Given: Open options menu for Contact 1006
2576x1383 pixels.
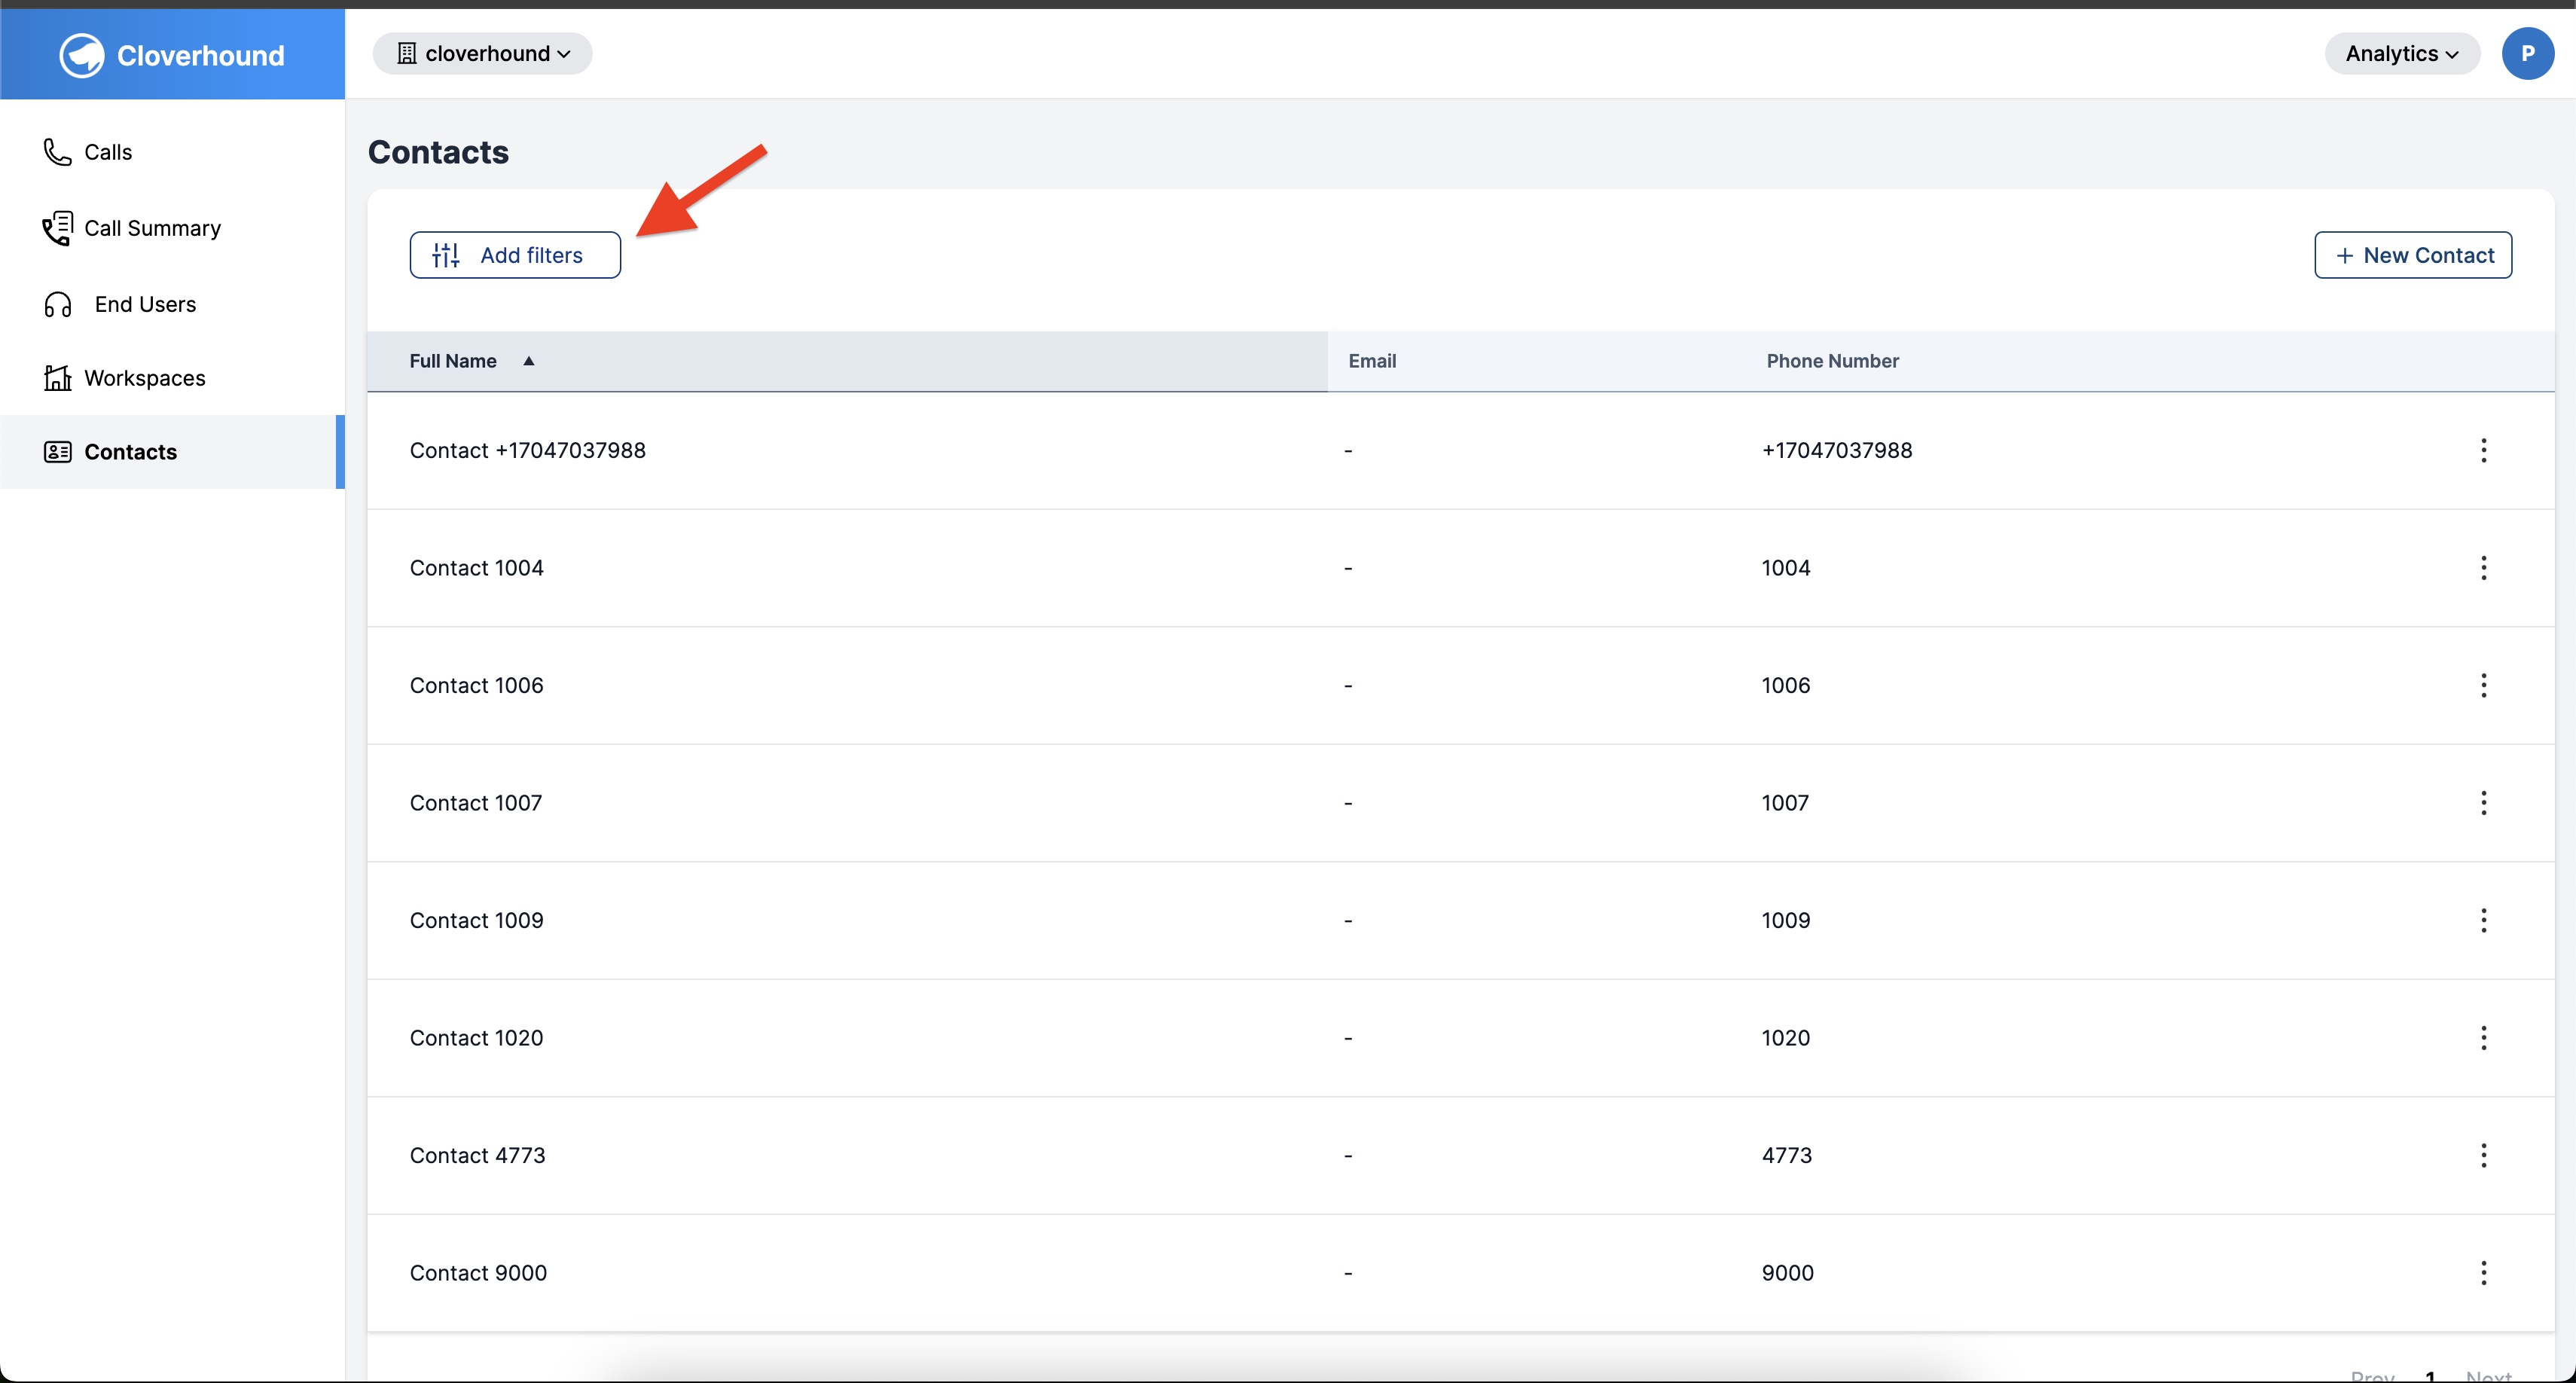Looking at the screenshot, I should (2483, 685).
